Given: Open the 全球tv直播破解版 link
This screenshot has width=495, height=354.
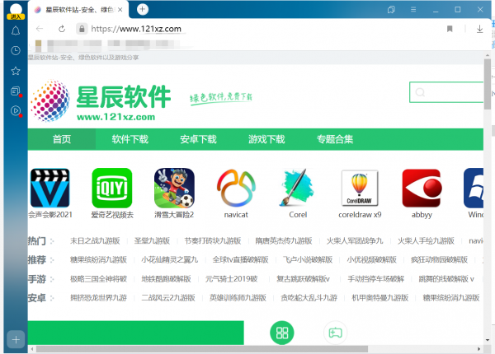Looking at the screenshot, I should pyautogui.click(x=240, y=260).
